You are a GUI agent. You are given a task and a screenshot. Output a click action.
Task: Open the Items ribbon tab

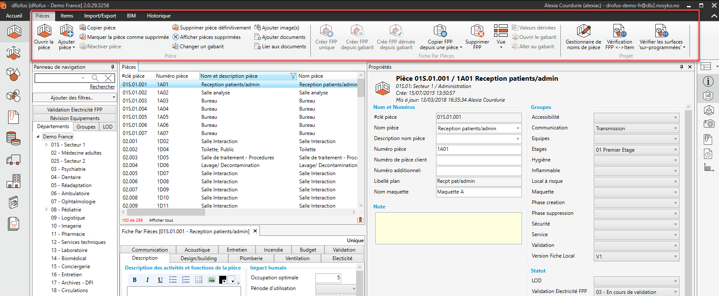coord(67,16)
